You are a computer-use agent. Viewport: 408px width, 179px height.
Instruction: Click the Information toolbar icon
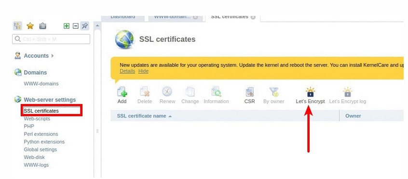tap(216, 92)
